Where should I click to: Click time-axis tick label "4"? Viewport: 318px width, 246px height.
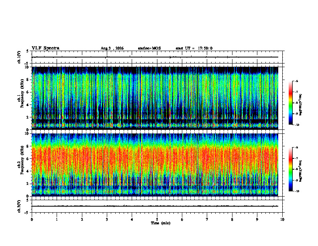132,219
